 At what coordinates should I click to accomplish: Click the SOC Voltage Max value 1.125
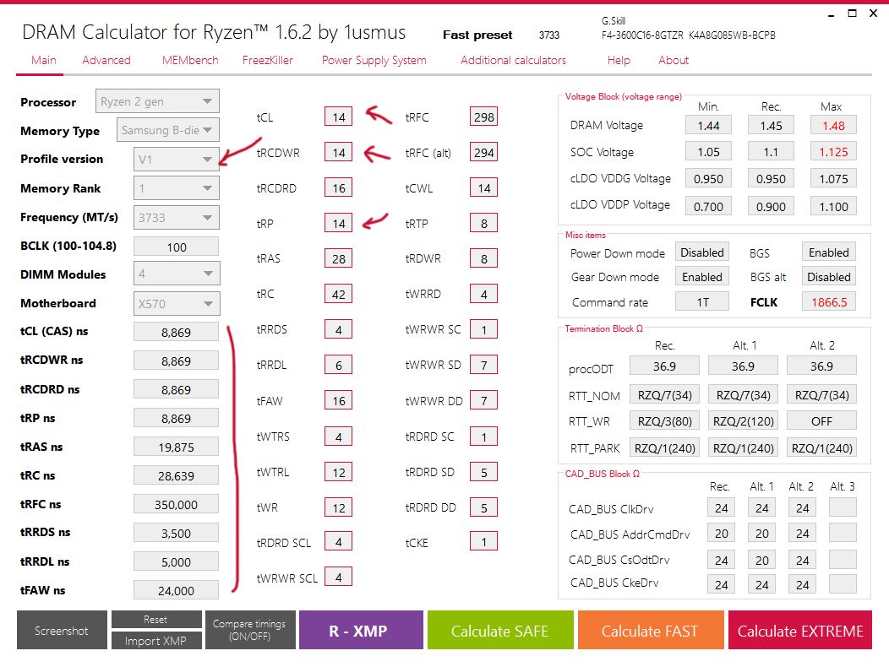tap(833, 151)
